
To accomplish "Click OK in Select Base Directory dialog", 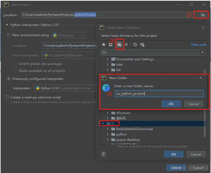I will pos(173,154).
